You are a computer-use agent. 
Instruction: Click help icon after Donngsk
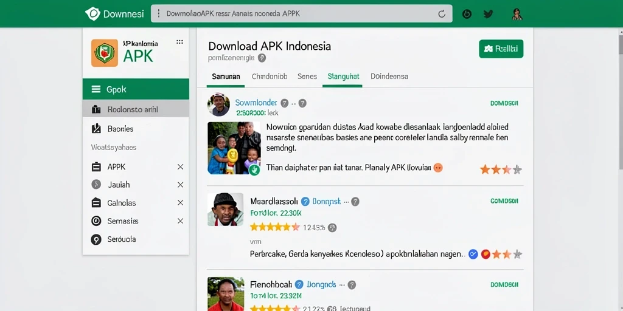[x=355, y=202]
